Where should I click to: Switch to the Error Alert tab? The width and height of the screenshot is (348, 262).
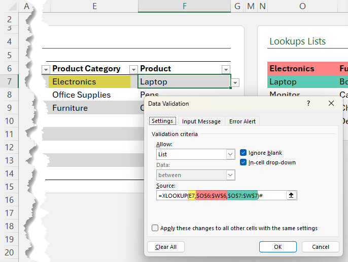pos(242,121)
